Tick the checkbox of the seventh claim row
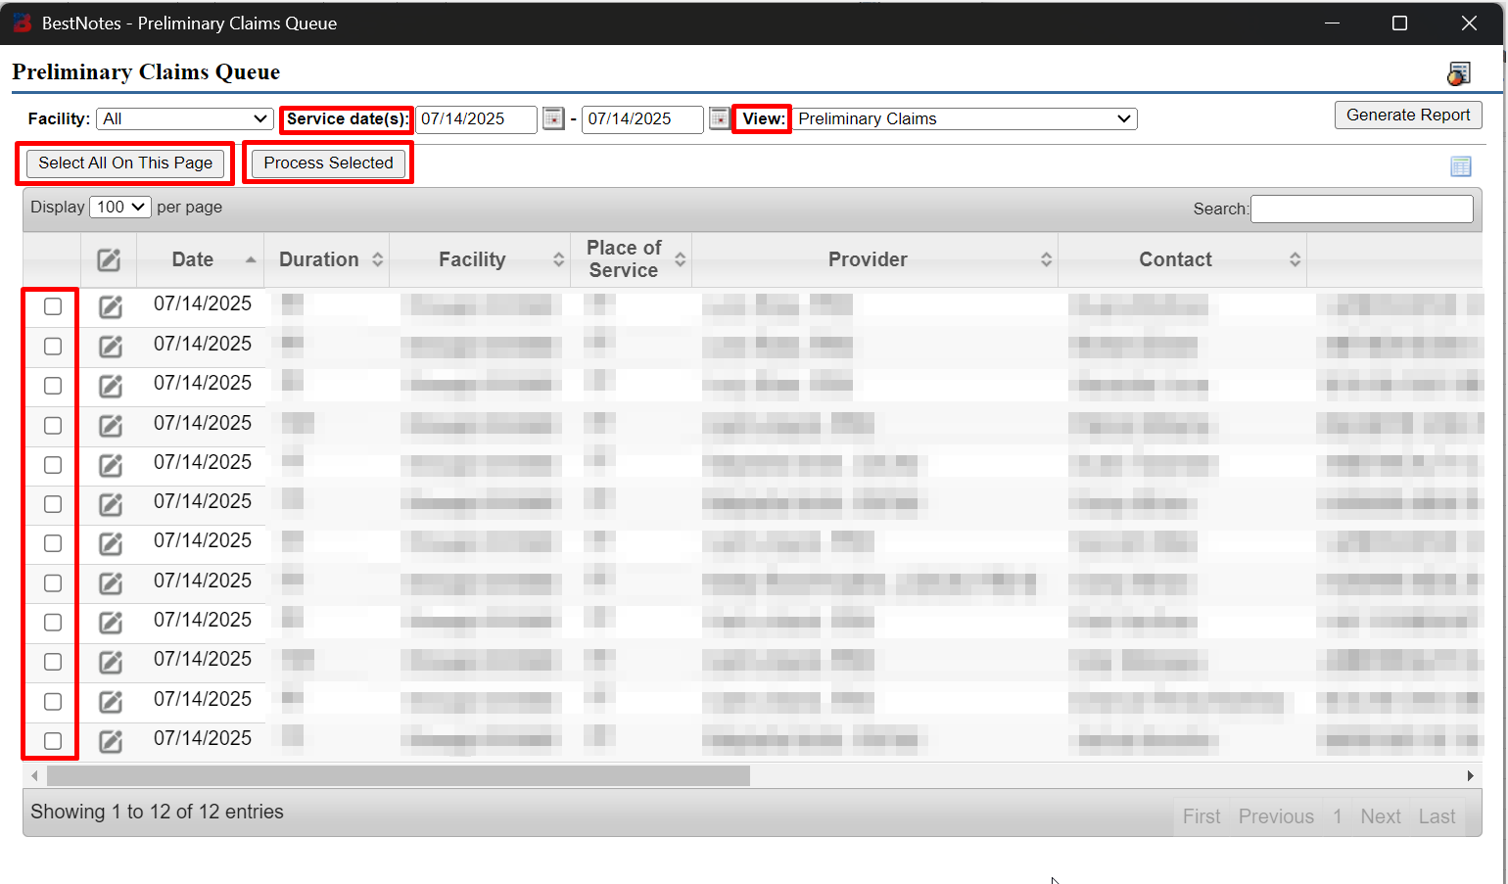Viewport: 1508px width, 884px height. (x=53, y=543)
